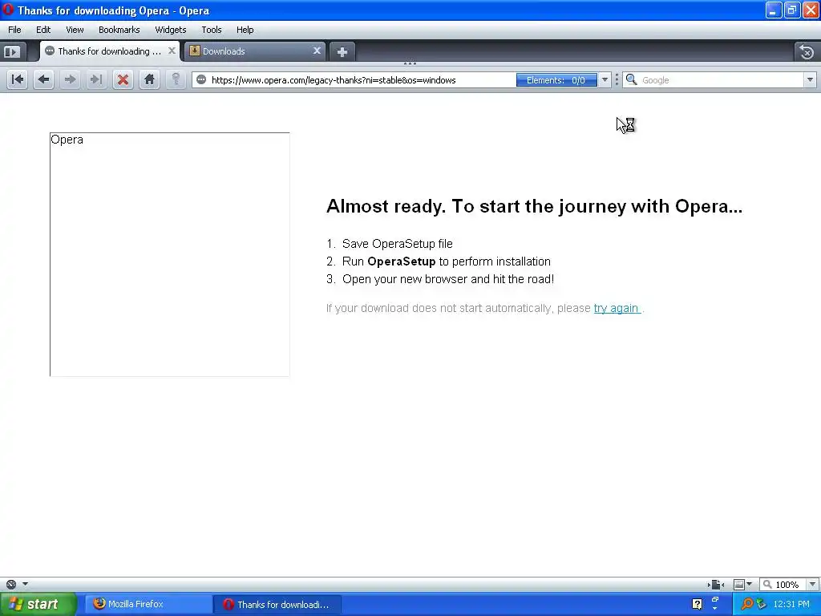Stop page loading with red X
The height and width of the screenshot is (616, 821).
coord(123,79)
